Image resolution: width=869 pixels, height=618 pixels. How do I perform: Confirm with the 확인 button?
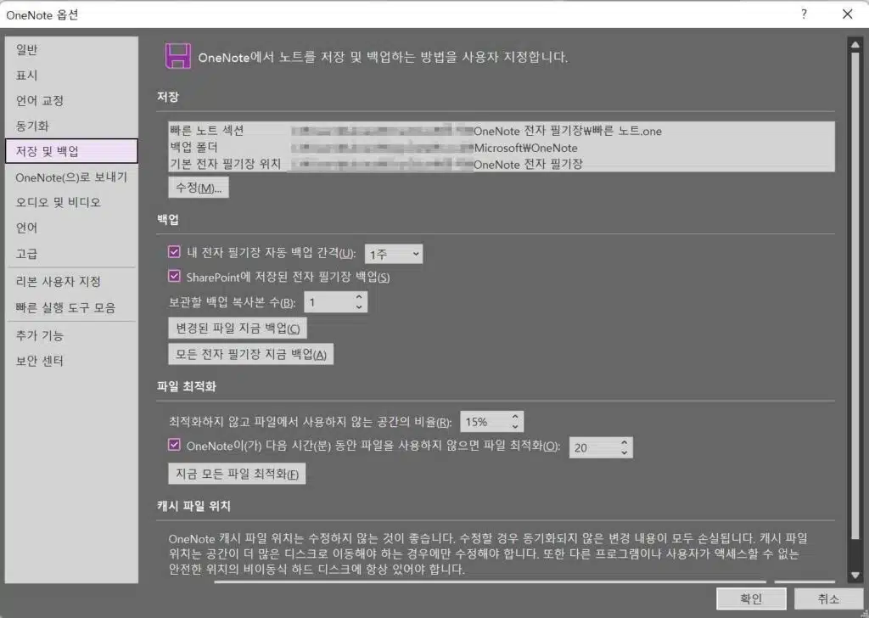(751, 598)
